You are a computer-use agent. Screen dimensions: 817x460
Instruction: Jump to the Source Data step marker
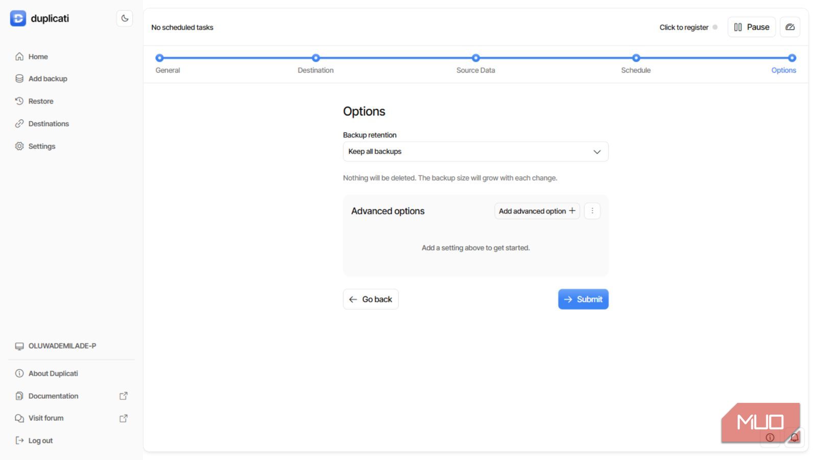[476, 58]
